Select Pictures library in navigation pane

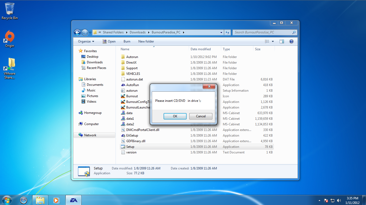90,96
